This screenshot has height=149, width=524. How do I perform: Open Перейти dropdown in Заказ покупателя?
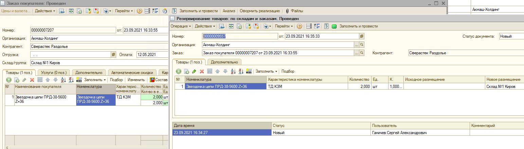pyautogui.click(x=124, y=11)
